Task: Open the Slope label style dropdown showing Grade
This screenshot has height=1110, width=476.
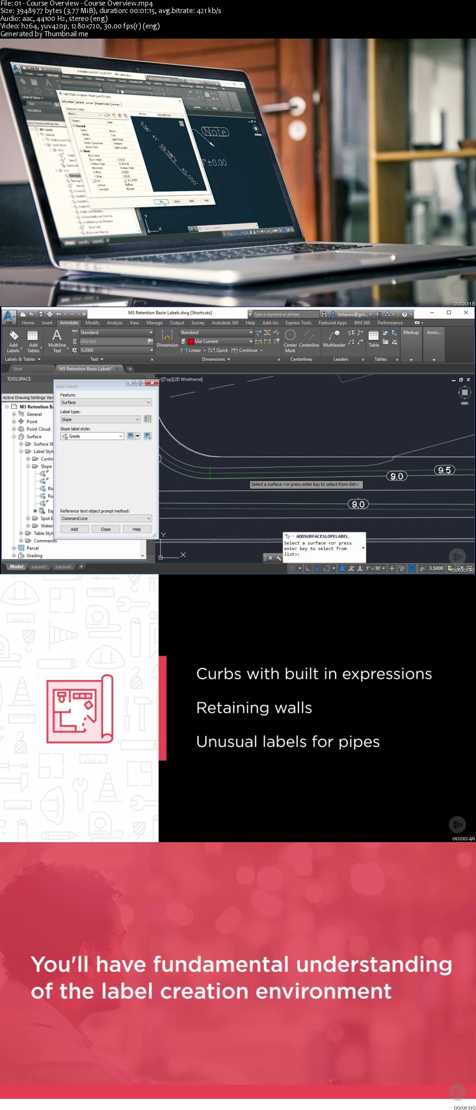Action: [92, 436]
